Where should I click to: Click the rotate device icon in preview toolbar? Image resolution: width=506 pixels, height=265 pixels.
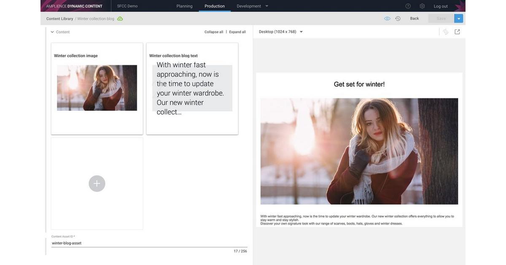pyautogui.click(x=446, y=32)
